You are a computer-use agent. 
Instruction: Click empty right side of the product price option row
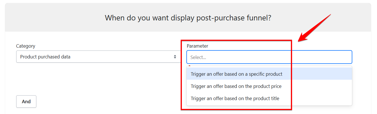tap(321, 86)
